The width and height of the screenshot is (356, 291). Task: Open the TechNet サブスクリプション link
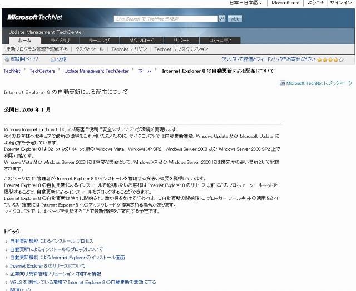pyautogui.click(x=181, y=49)
